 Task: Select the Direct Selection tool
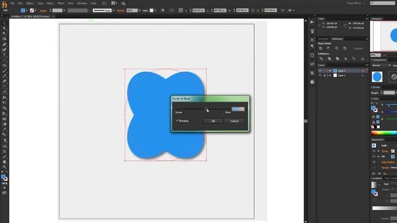[x=4, y=28]
